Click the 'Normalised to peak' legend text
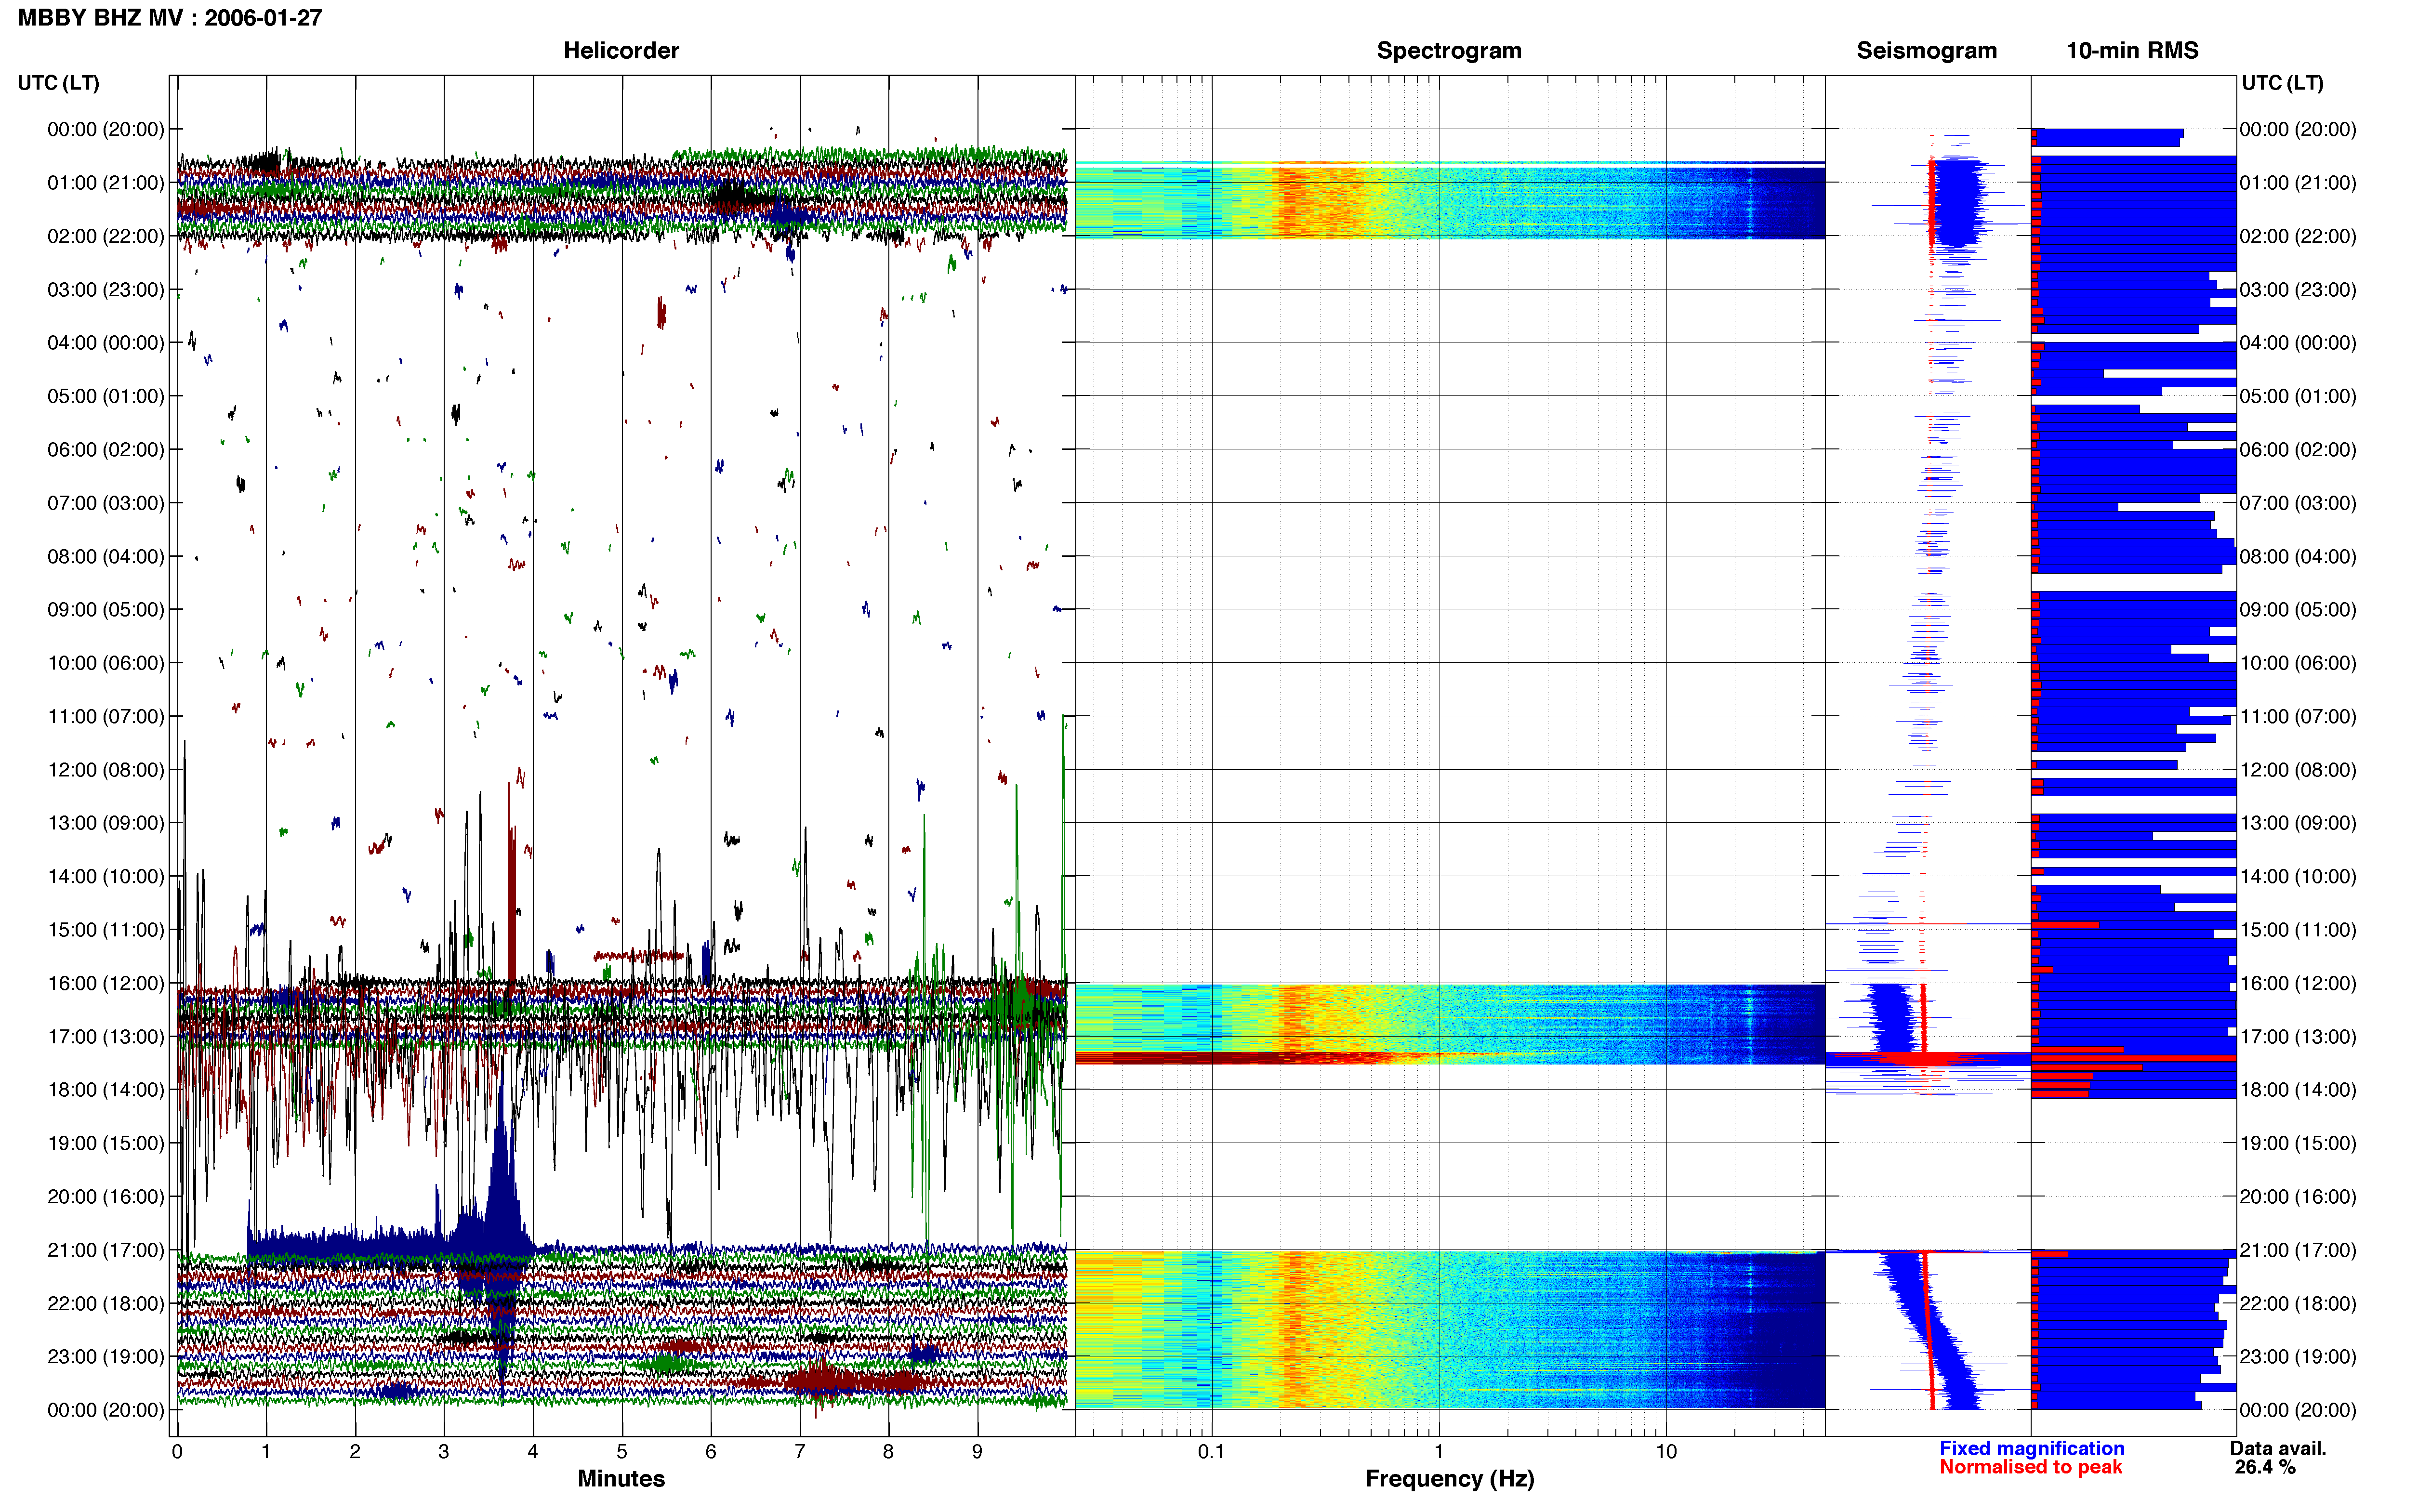Image resolution: width=2418 pixels, height=1512 pixels. coord(2030,1467)
